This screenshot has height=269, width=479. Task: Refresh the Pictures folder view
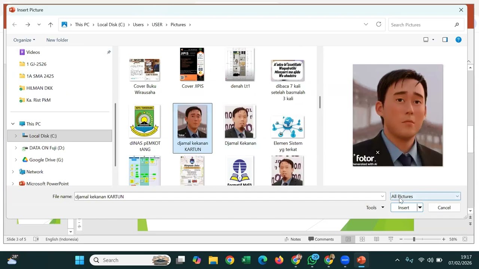(x=379, y=24)
